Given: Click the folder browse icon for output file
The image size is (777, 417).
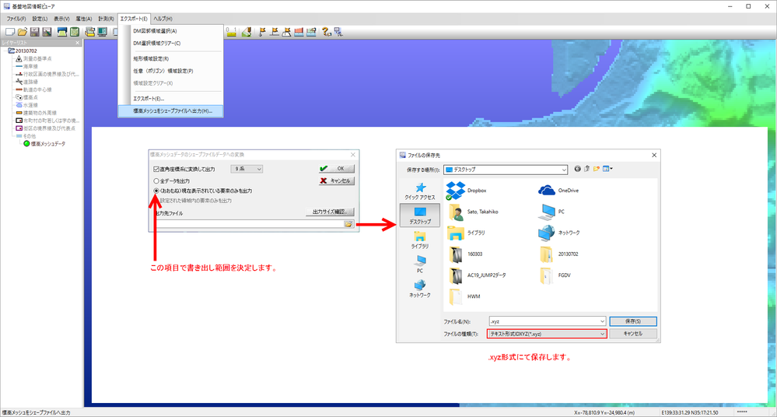Looking at the screenshot, I should tap(348, 224).
